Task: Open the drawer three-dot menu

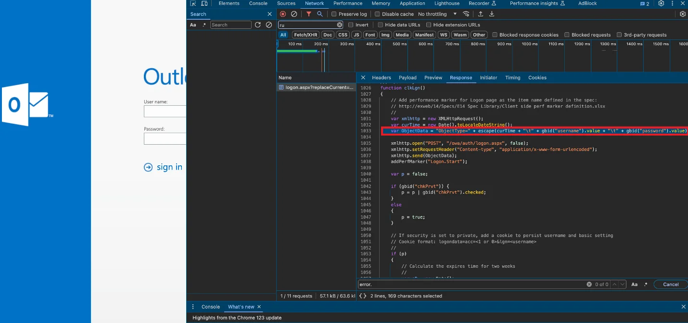Action: (x=193, y=307)
